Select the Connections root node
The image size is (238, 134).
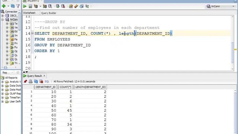click(x=11, y=12)
